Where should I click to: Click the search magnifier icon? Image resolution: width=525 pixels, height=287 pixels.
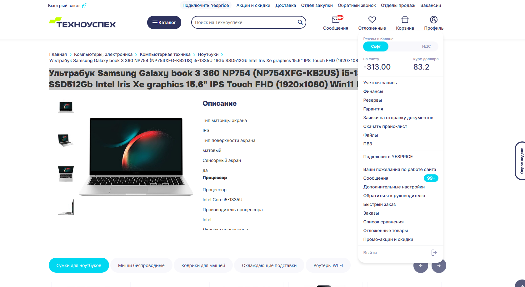pos(300,22)
